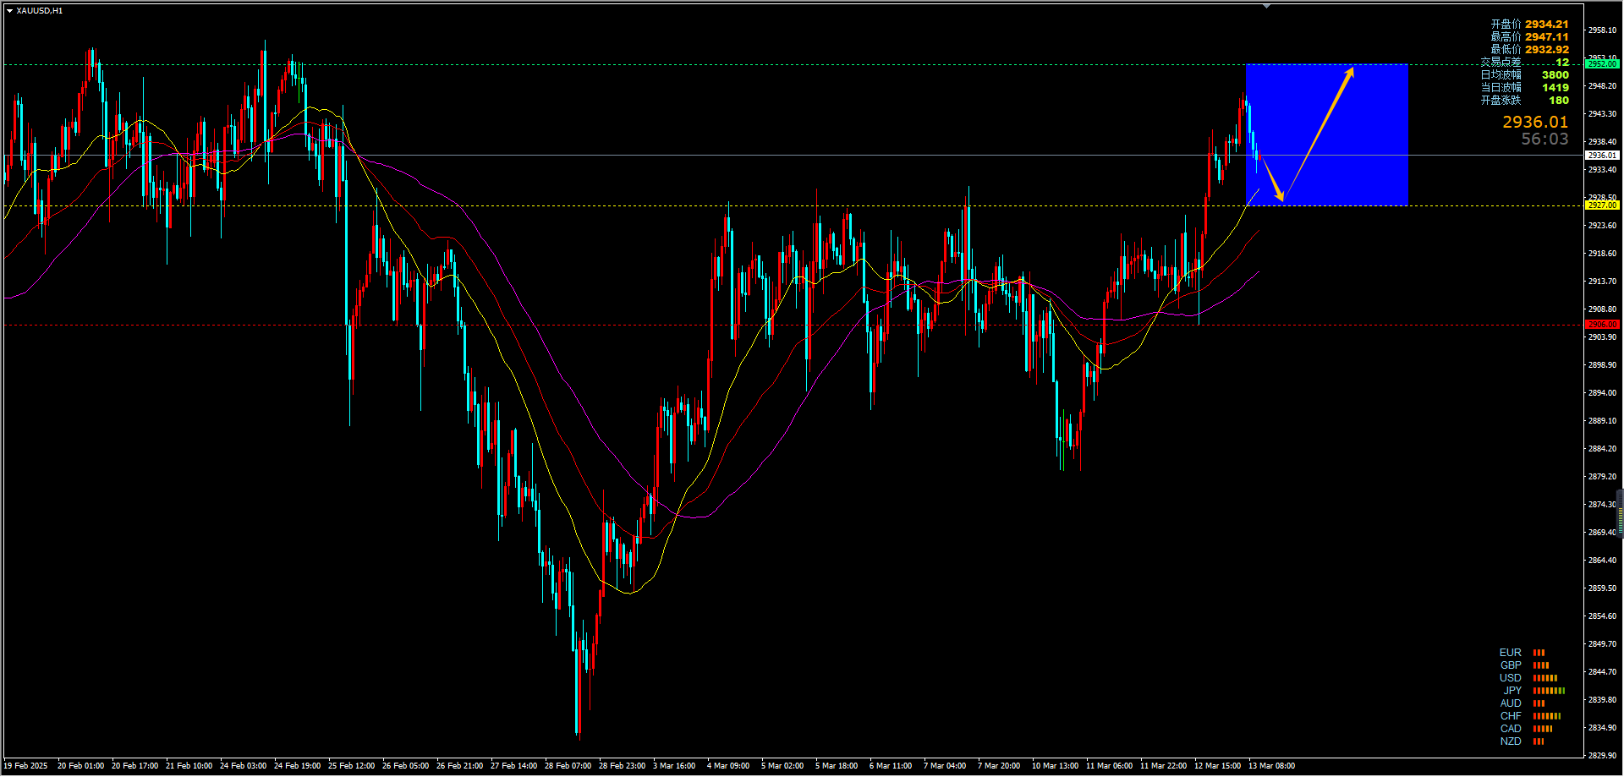Image resolution: width=1624 pixels, height=777 pixels.
Task: Click the 28 Feb 07:00 time label
Action: (x=568, y=766)
